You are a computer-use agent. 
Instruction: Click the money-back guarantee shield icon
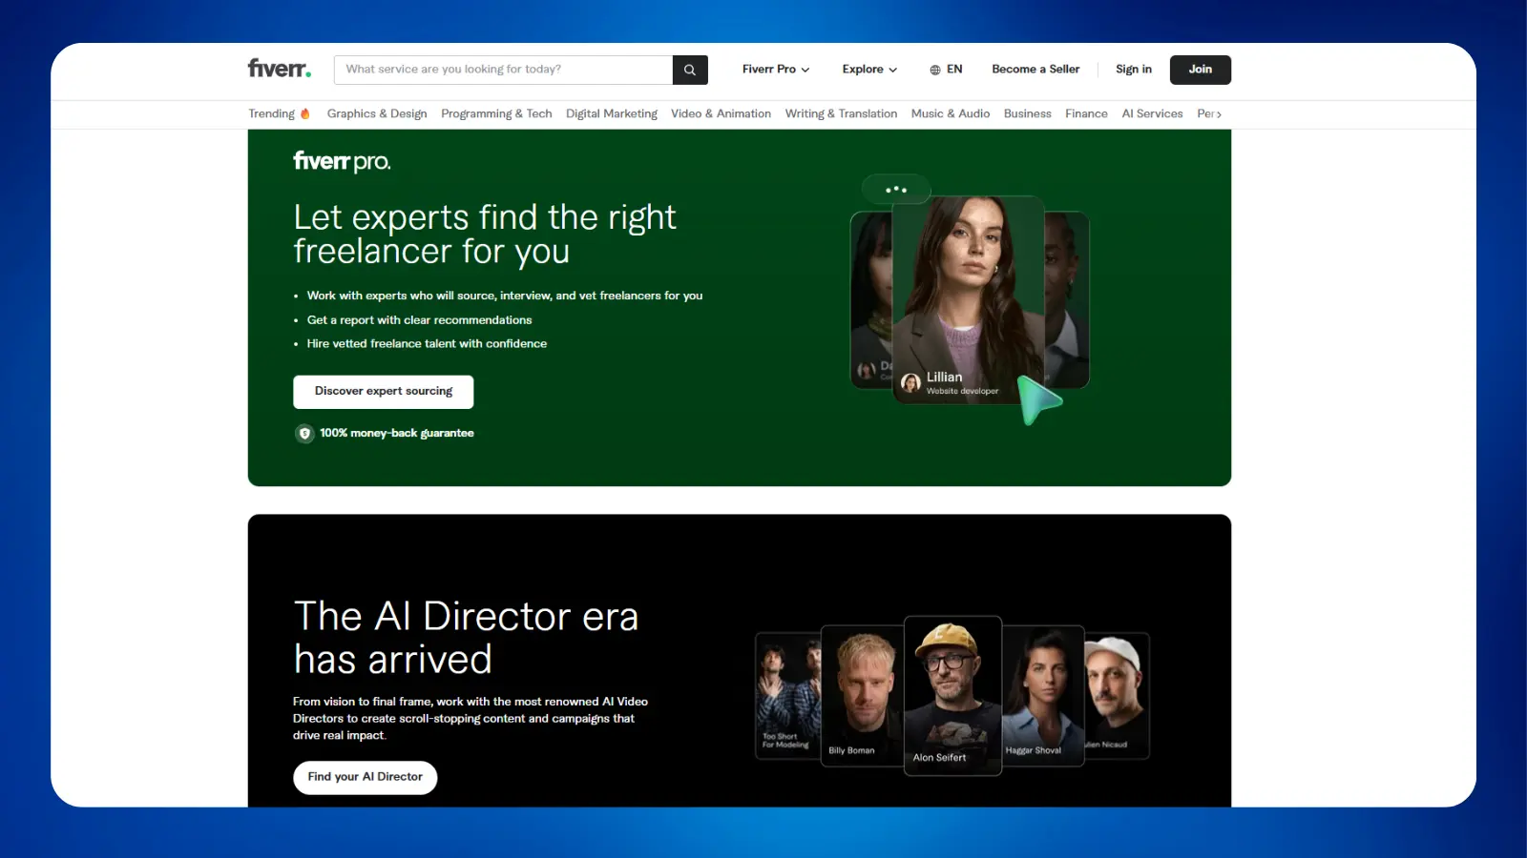pos(304,434)
